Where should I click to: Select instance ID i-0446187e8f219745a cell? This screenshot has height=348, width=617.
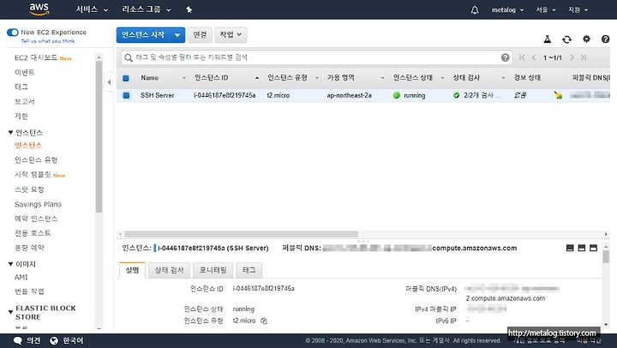click(x=225, y=95)
